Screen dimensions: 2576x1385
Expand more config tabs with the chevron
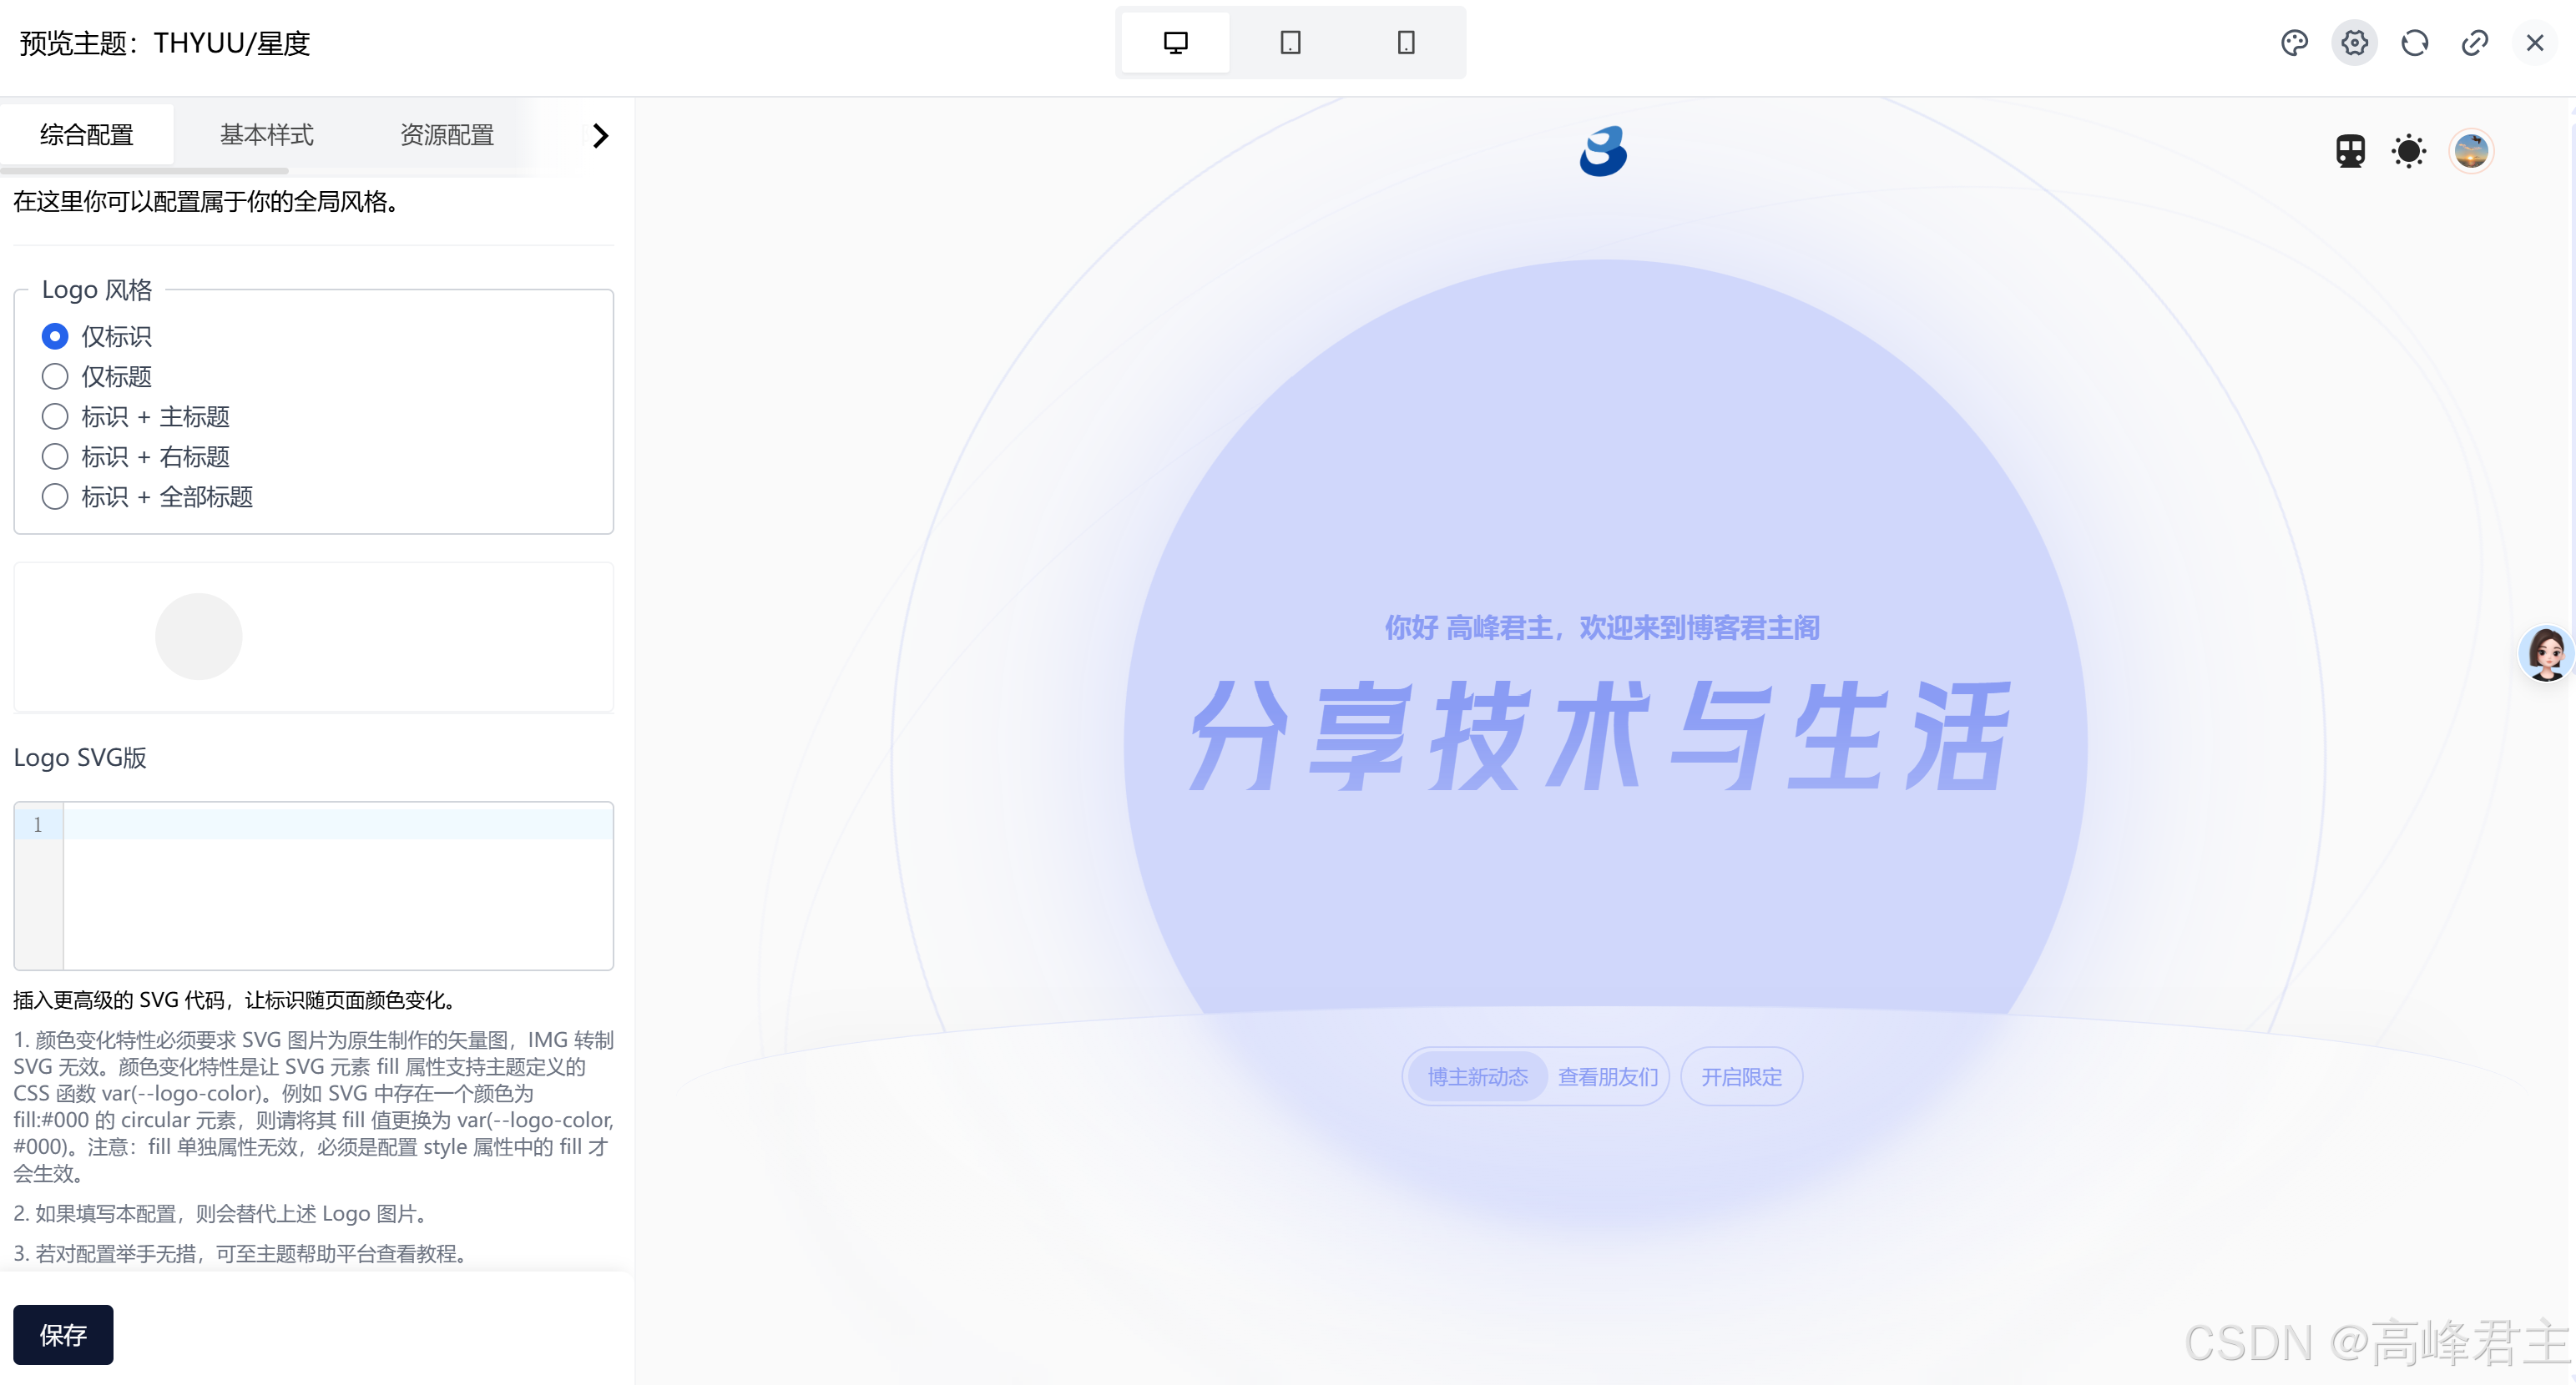[x=600, y=136]
